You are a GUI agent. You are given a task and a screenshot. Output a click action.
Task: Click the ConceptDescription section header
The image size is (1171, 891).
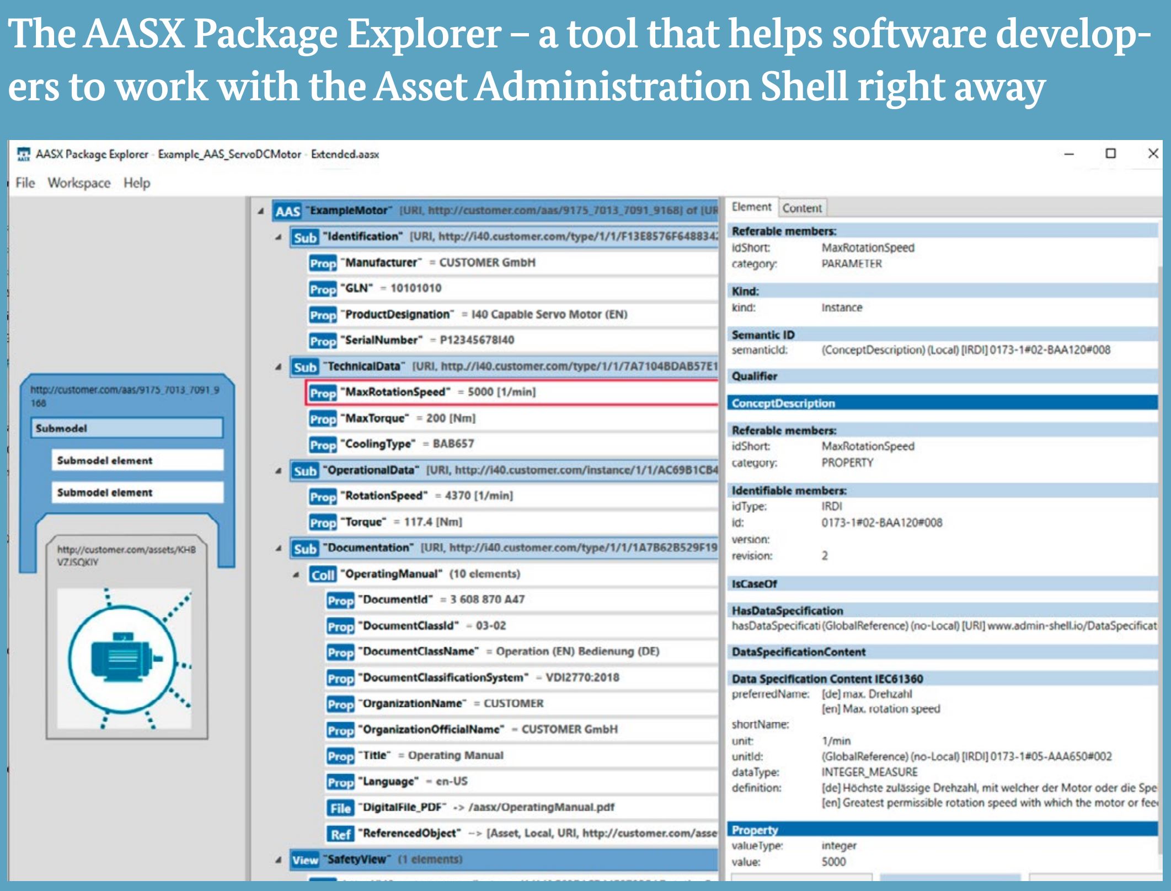tap(942, 403)
